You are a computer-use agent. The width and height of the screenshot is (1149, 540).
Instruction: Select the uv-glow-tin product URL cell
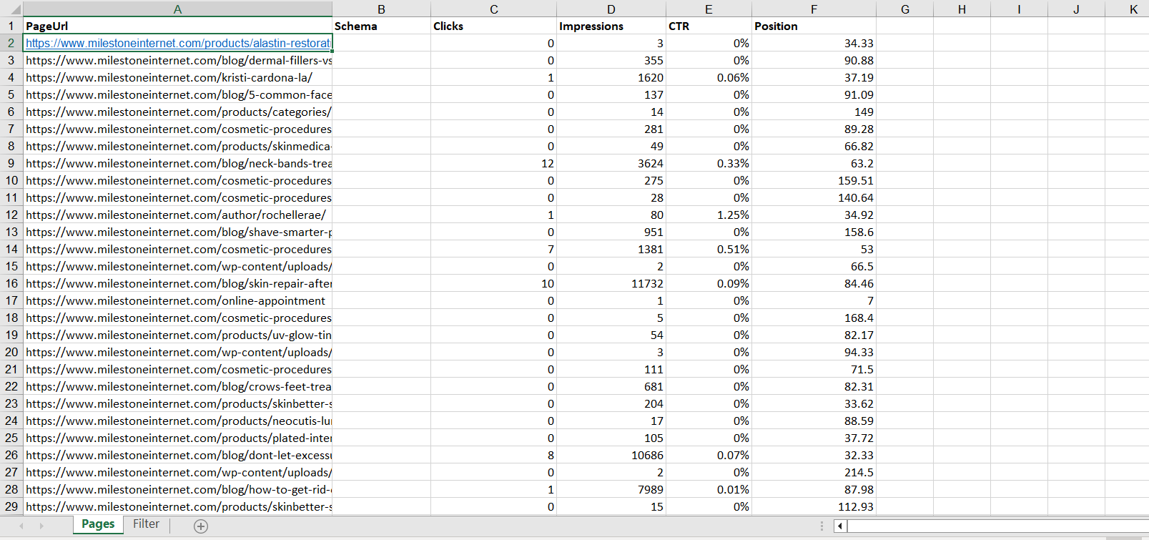click(177, 335)
